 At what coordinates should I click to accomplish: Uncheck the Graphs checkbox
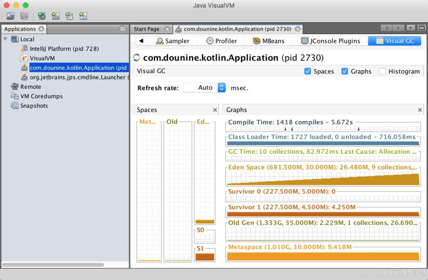point(345,72)
